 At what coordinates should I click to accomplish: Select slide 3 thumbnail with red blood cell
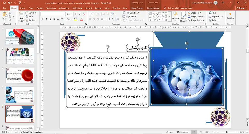[20, 75]
